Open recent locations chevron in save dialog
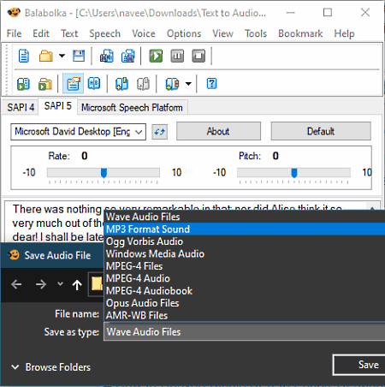The width and height of the screenshot is (385, 387). coord(60,283)
